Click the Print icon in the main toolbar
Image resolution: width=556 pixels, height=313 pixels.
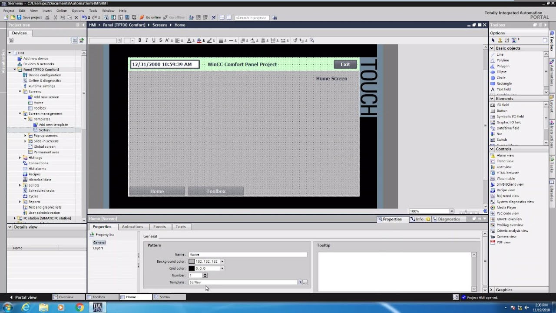pos(47,17)
